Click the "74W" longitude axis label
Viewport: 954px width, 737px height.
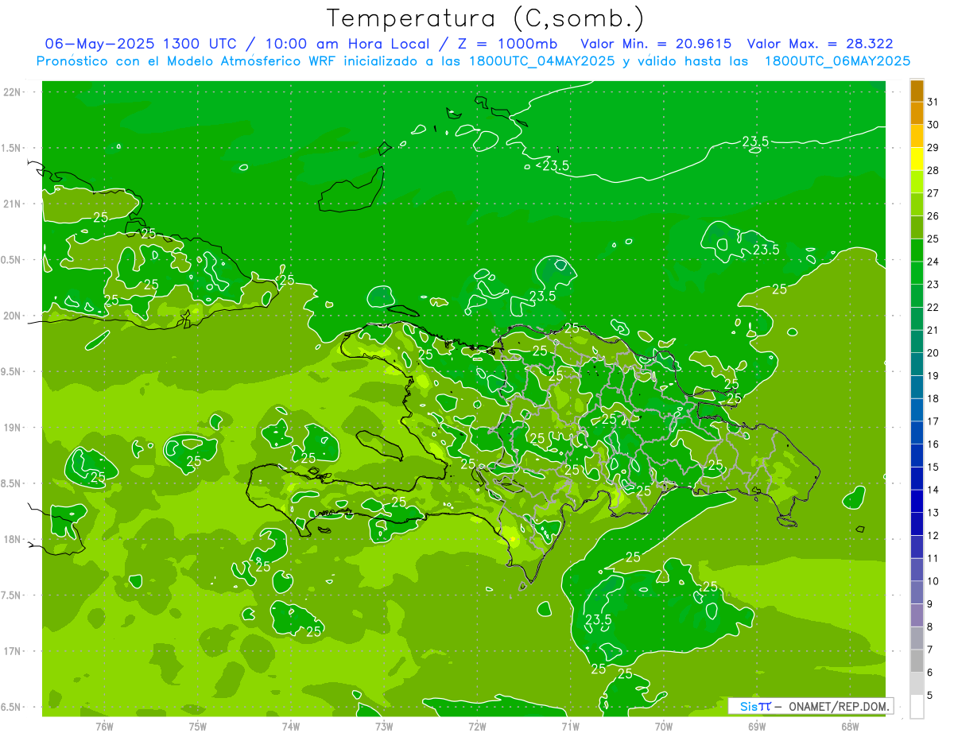(291, 727)
